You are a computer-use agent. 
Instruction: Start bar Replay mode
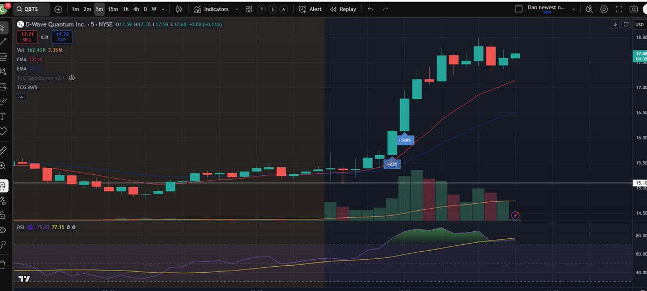coord(343,9)
